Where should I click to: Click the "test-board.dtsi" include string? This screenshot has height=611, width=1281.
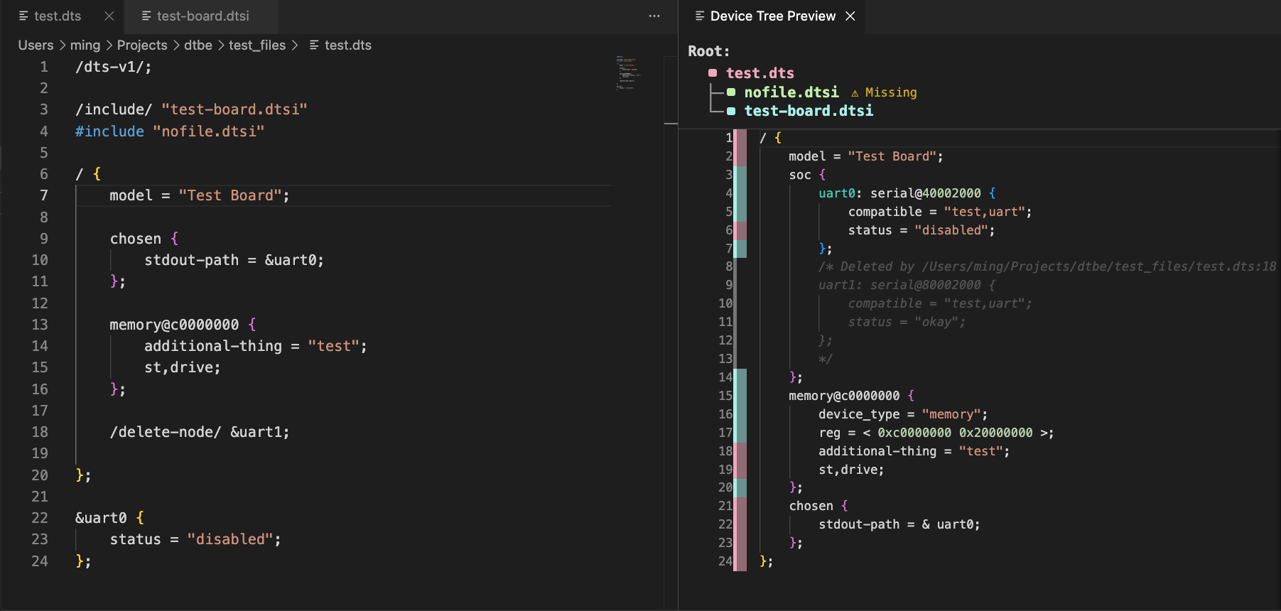pyautogui.click(x=234, y=109)
